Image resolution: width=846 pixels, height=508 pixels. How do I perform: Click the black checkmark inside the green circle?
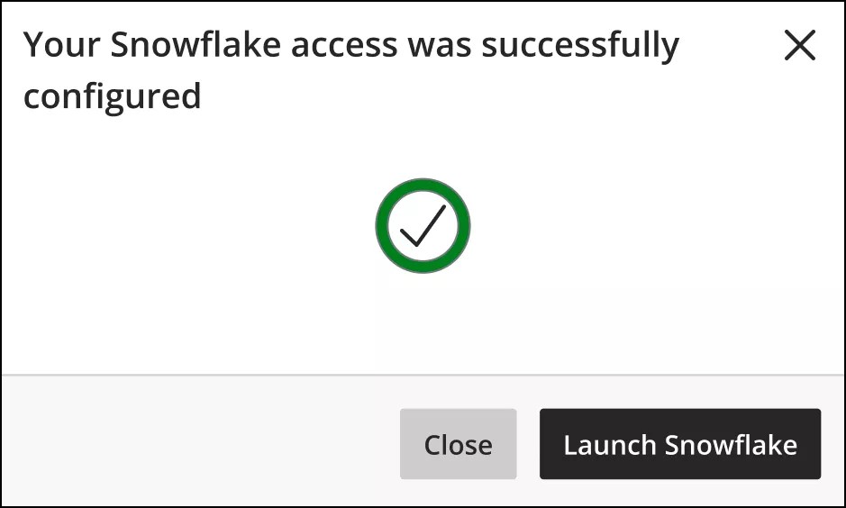423,226
